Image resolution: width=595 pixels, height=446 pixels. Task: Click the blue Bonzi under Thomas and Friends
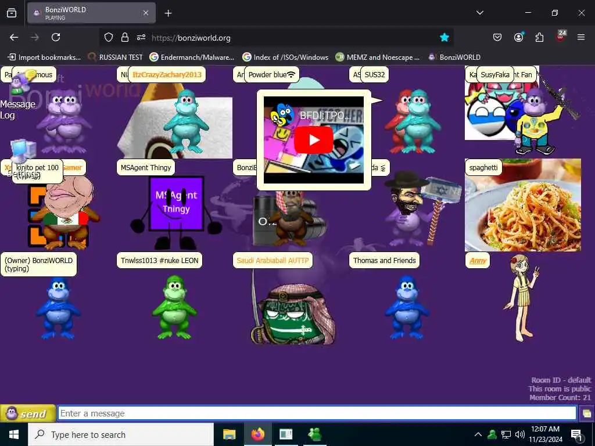pos(407,308)
